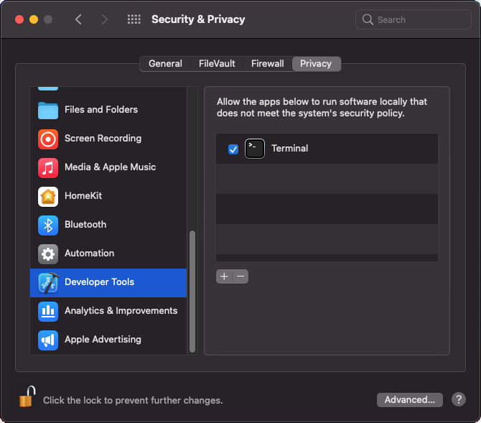Screen dimensions: 481x423
Task: Select the Privacy tab
Action: 316,63
